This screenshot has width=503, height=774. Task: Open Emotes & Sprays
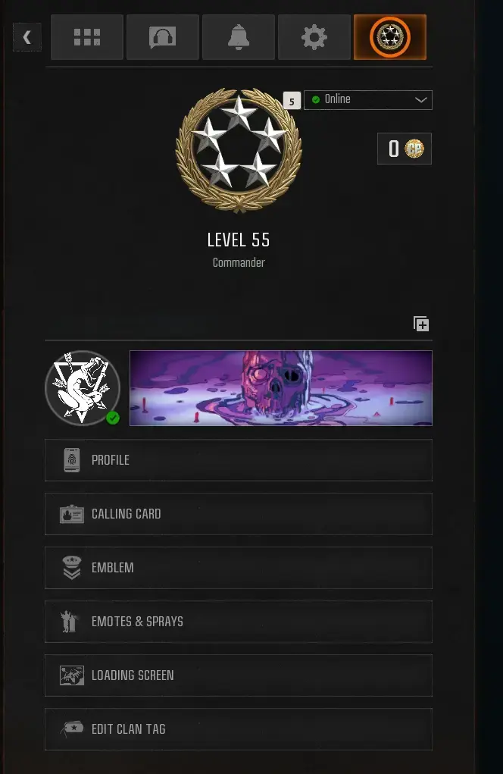(238, 622)
